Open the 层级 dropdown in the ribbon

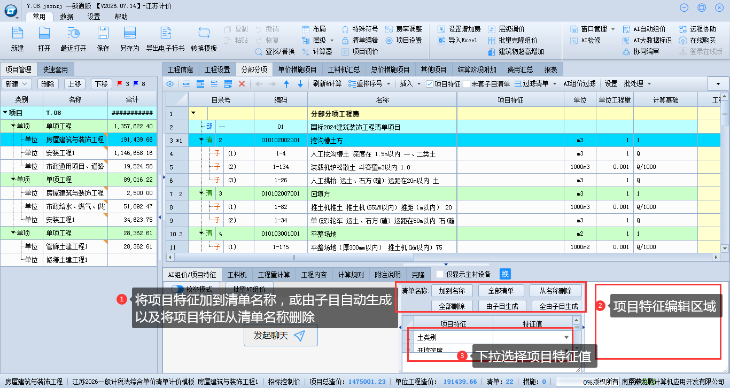tap(331, 40)
